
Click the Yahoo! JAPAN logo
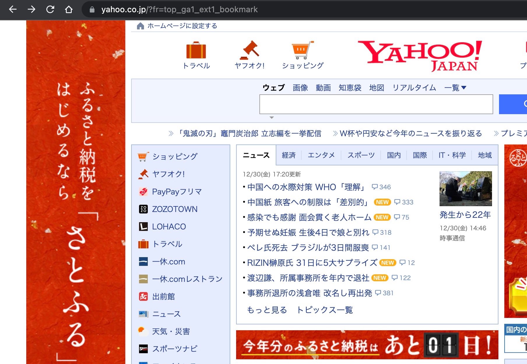(420, 56)
